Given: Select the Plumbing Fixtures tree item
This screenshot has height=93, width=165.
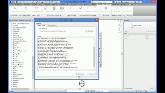Looking at the screenshot, I should coord(19,79).
